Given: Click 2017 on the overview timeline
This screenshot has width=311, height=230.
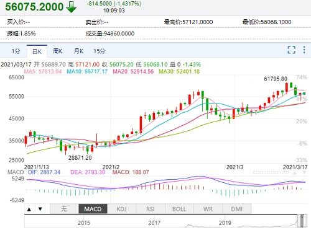Looking at the screenshot, I should 154,223.
